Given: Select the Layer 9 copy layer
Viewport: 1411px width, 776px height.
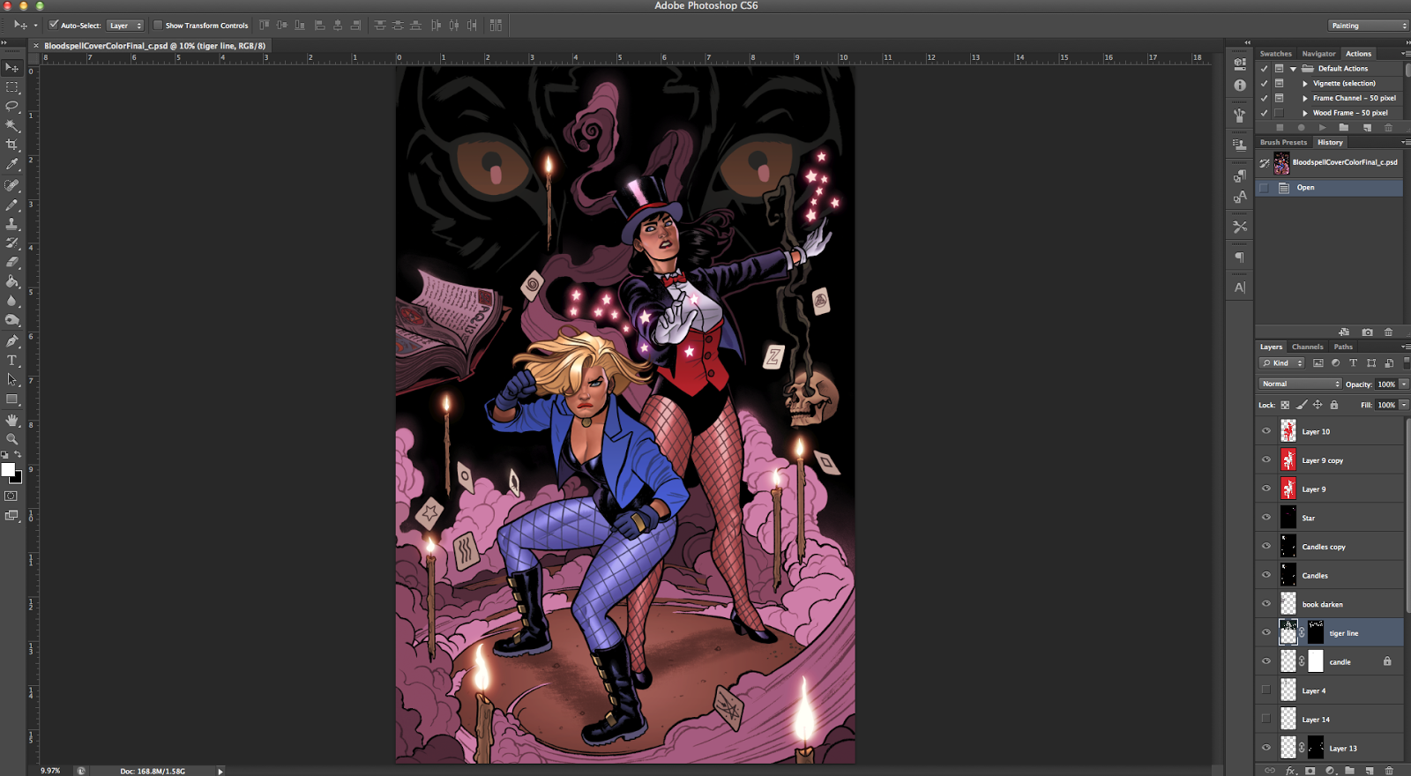Looking at the screenshot, I should click(1329, 460).
